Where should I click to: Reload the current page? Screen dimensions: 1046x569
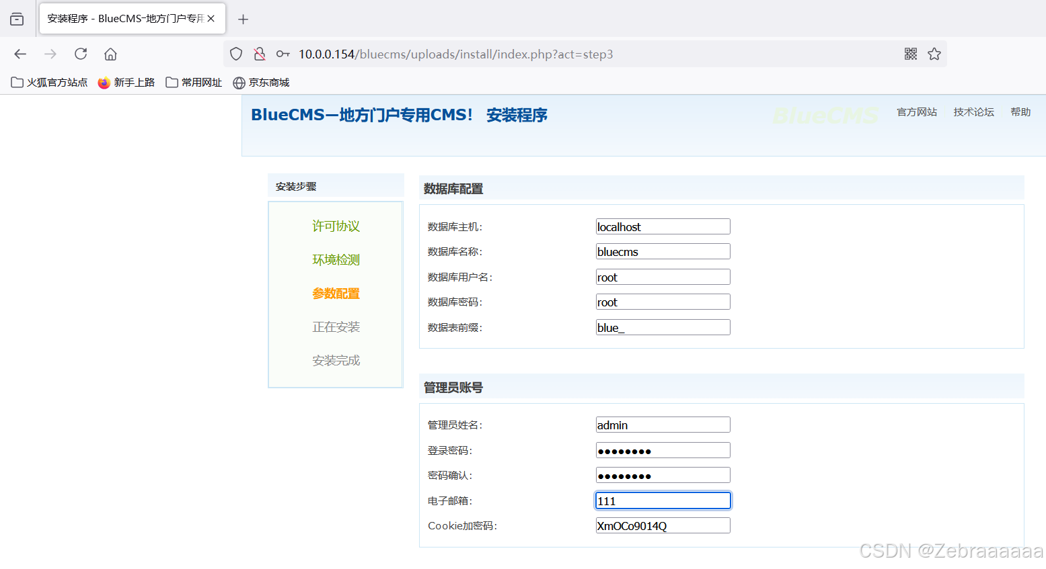coord(81,54)
